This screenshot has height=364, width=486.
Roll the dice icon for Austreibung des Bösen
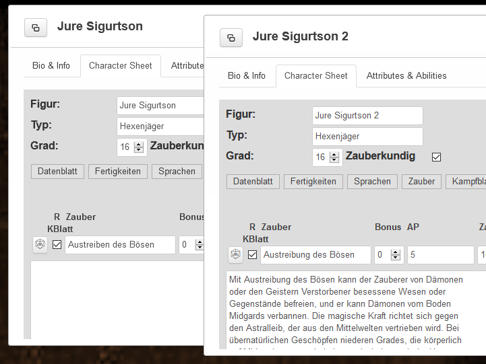(235, 254)
